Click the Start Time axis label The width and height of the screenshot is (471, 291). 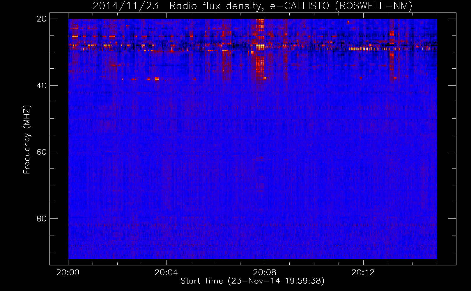[x=252, y=281]
